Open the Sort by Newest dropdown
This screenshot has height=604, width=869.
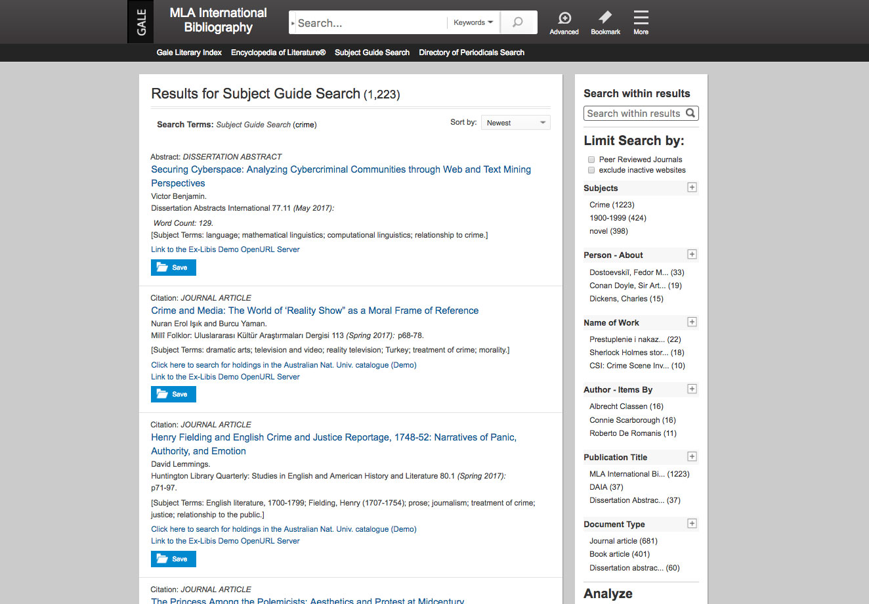[516, 123]
